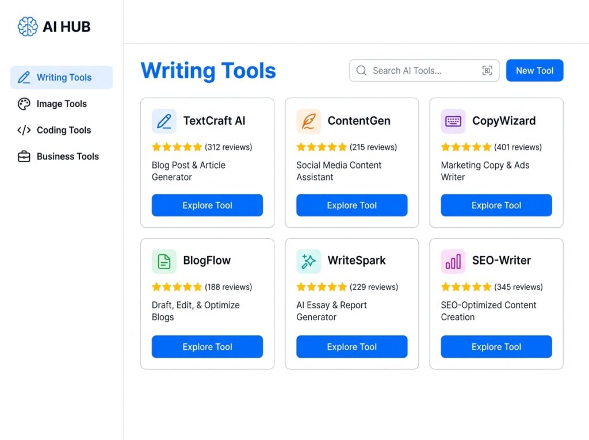Click the (345 reviews) count
This screenshot has width=589, height=440.
tap(518, 287)
